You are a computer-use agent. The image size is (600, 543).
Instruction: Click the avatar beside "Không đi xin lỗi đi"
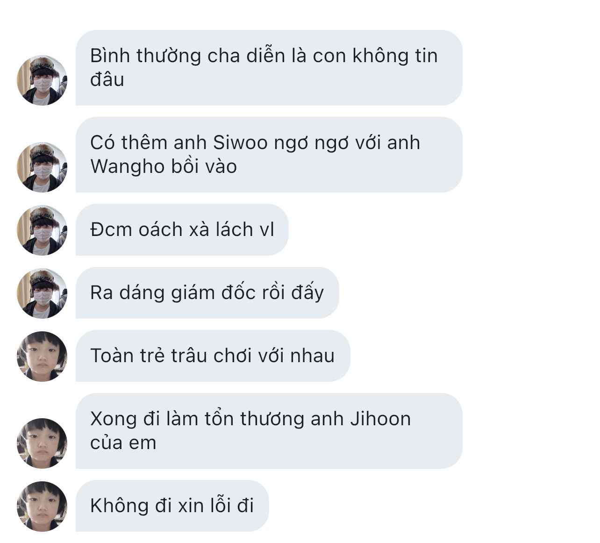point(42,507)
